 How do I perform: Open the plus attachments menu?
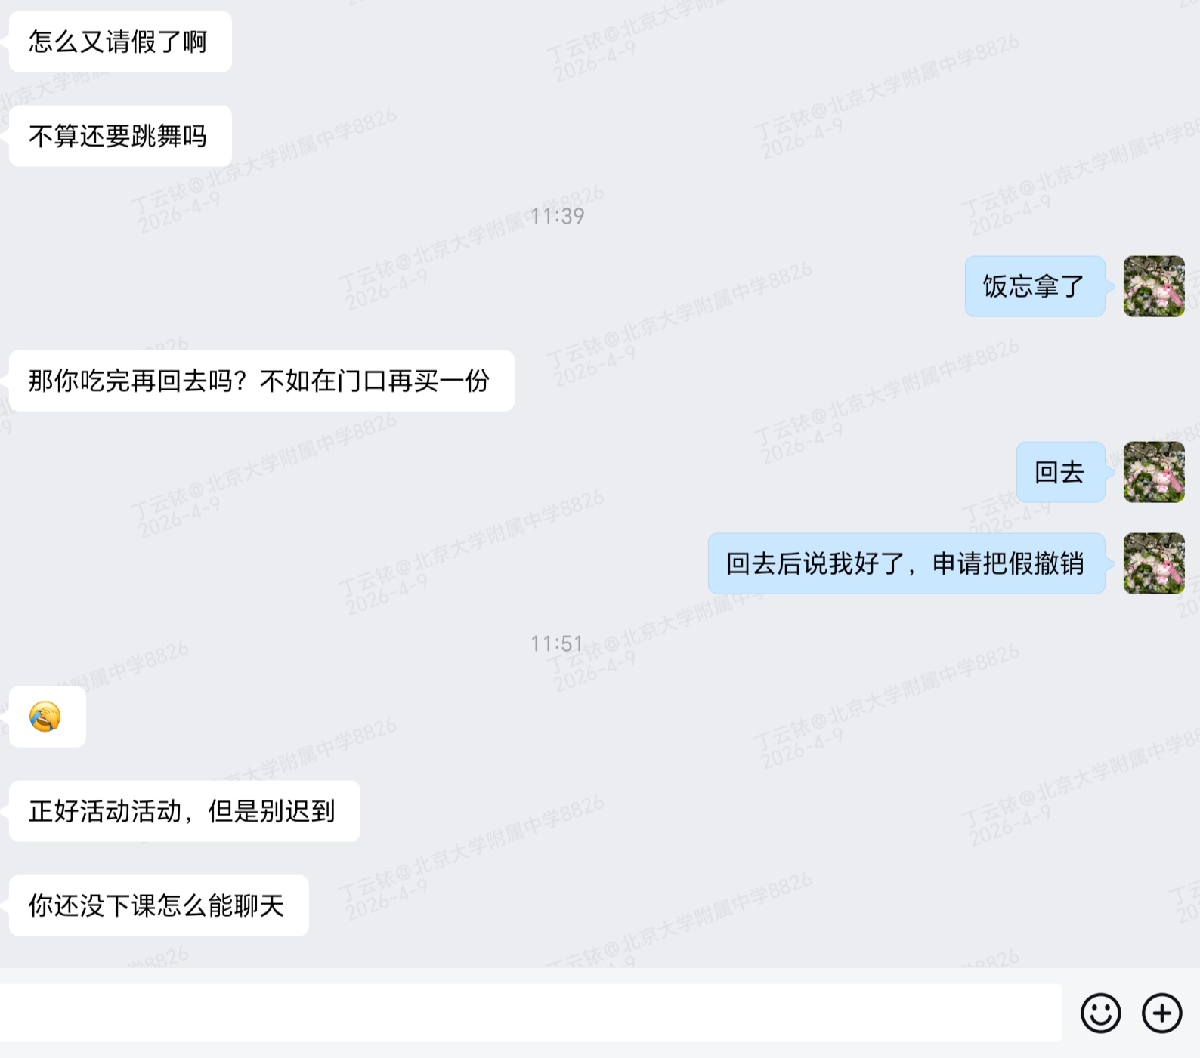(x=1161, y=1013)
